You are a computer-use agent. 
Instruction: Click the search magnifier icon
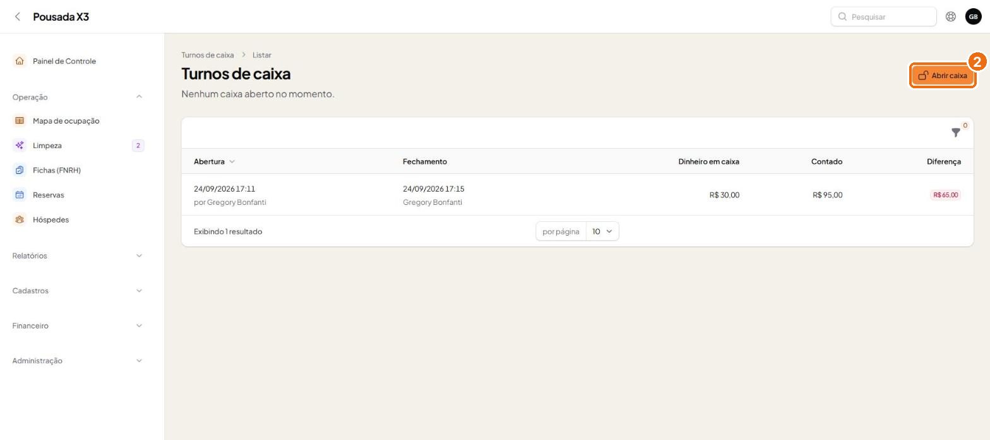(842, 16)
